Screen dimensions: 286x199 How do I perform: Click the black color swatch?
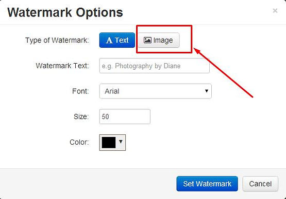click(x=109, y=143)
